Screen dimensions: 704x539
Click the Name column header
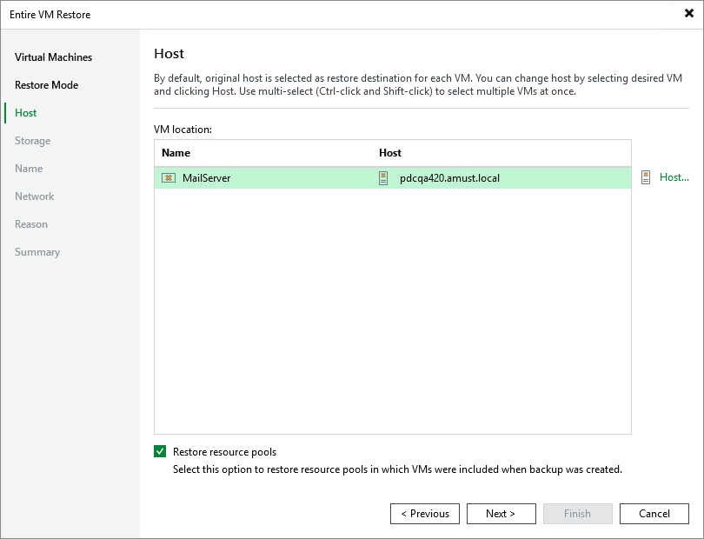point(174,152)
